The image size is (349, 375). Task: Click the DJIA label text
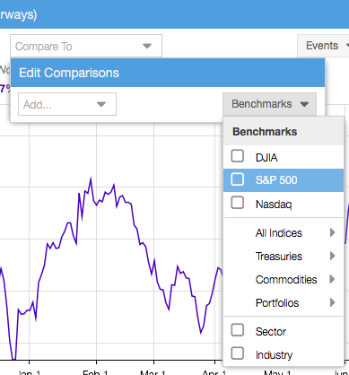pyautogui.click(x=266, y=157)
